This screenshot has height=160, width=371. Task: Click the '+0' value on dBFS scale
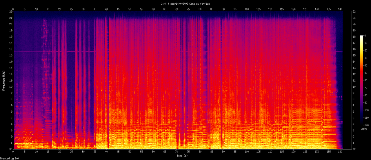click(x=365, y=35)
